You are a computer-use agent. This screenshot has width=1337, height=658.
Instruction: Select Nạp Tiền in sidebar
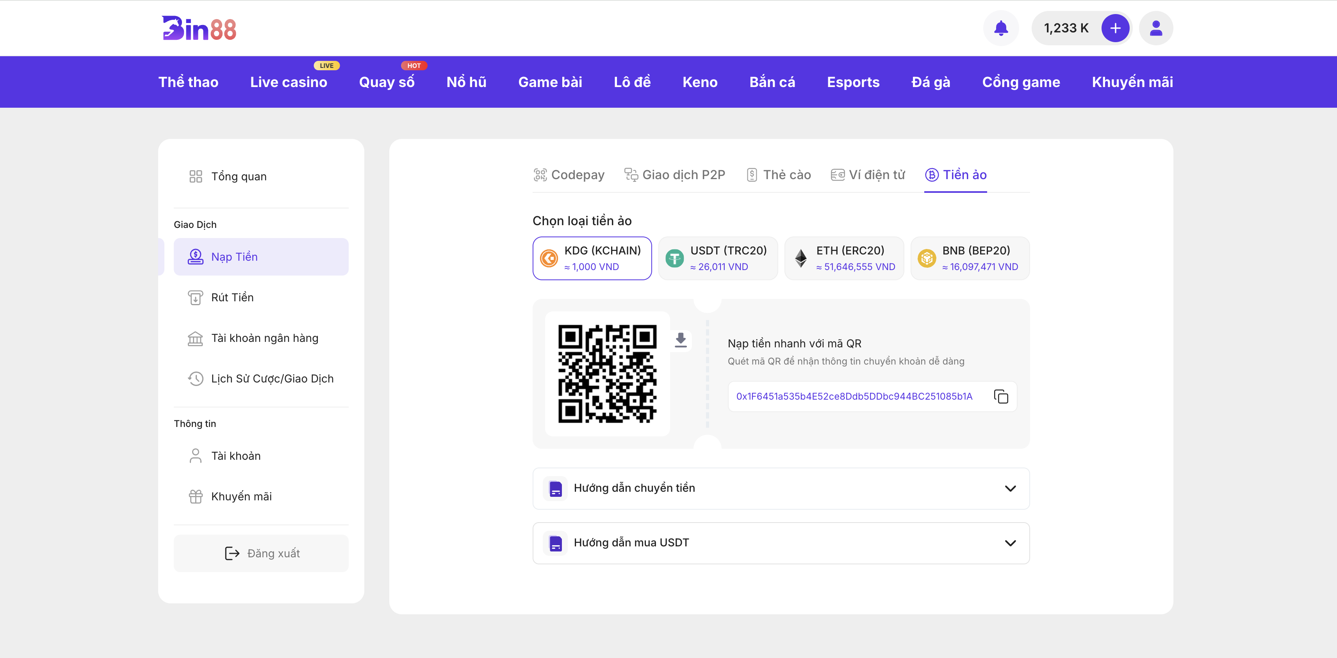tap(261, 257)
